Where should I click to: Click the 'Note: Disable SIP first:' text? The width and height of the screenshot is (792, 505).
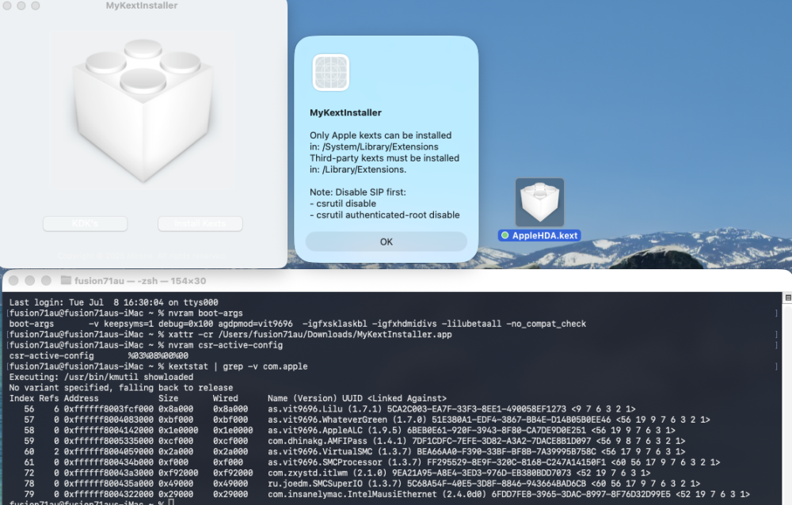(358, 192)
